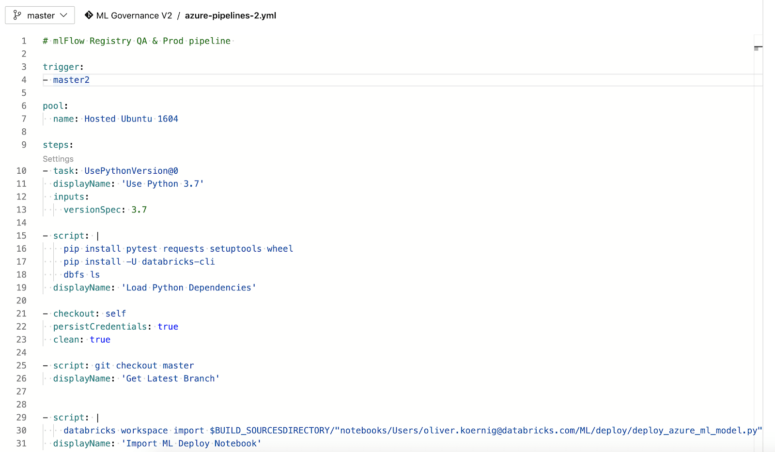
Task: Click the git branch icon in the branch selector
Action: [17, 15]
